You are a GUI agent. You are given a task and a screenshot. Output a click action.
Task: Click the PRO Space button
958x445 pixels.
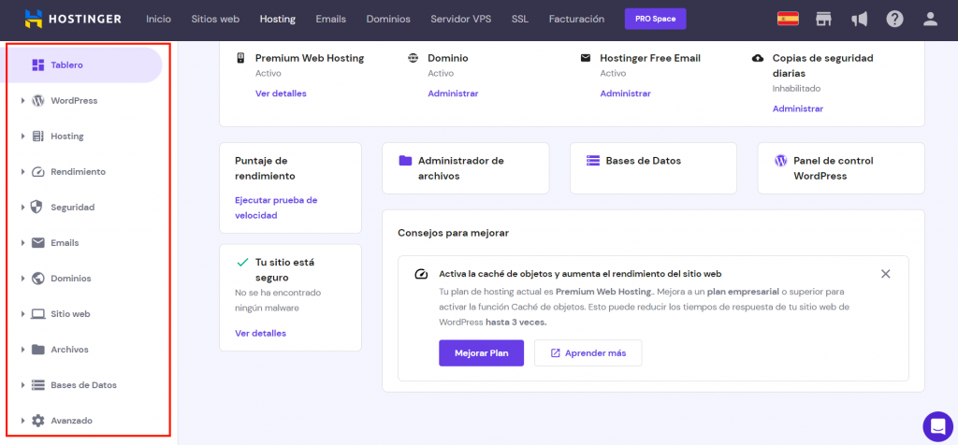(x=655, y=19)
